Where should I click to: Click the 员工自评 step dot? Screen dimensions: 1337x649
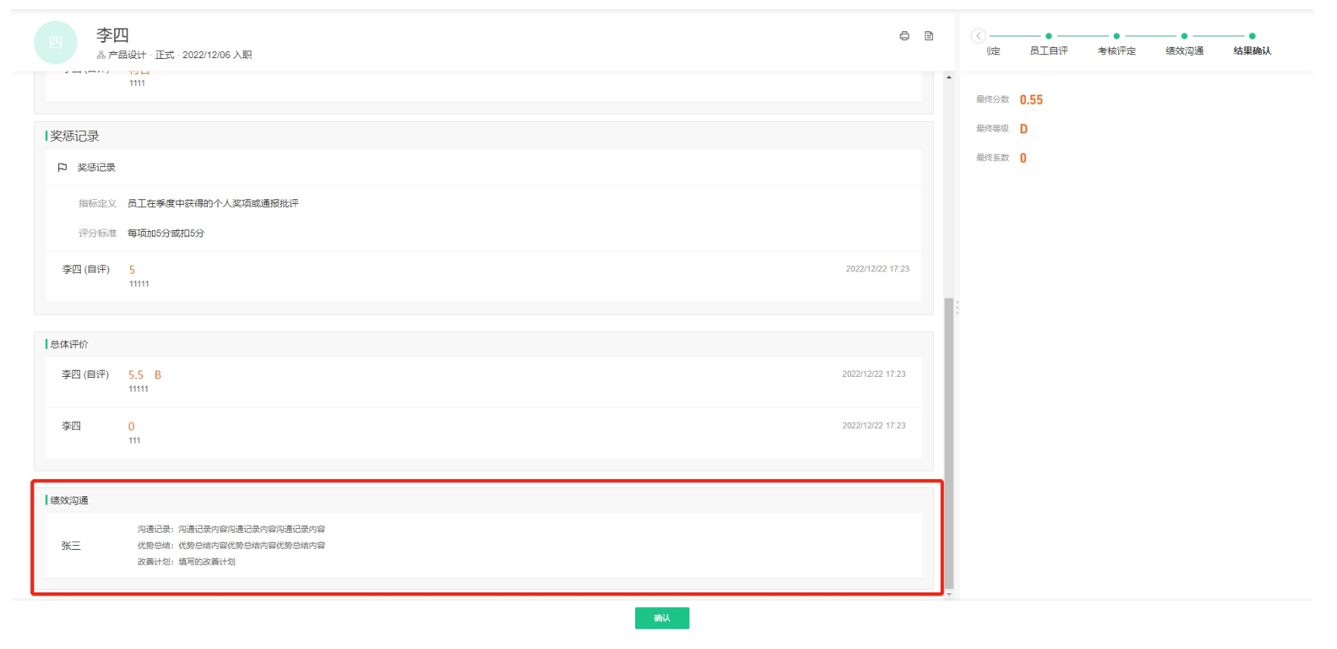(x=1049, y=36)
